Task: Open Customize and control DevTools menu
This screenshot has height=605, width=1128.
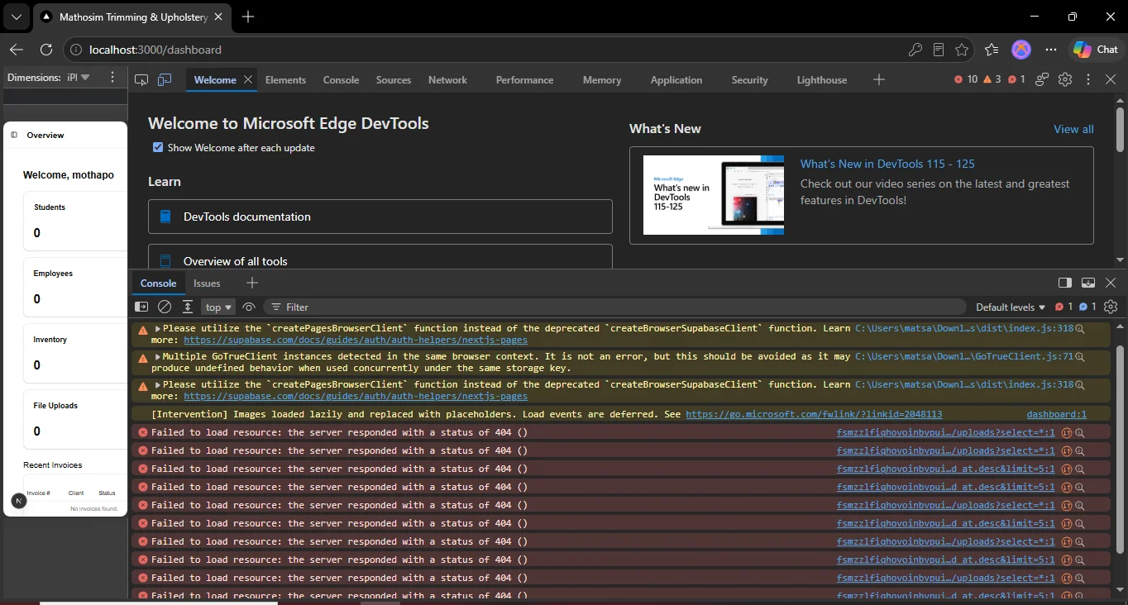Action: (1088, 79)
